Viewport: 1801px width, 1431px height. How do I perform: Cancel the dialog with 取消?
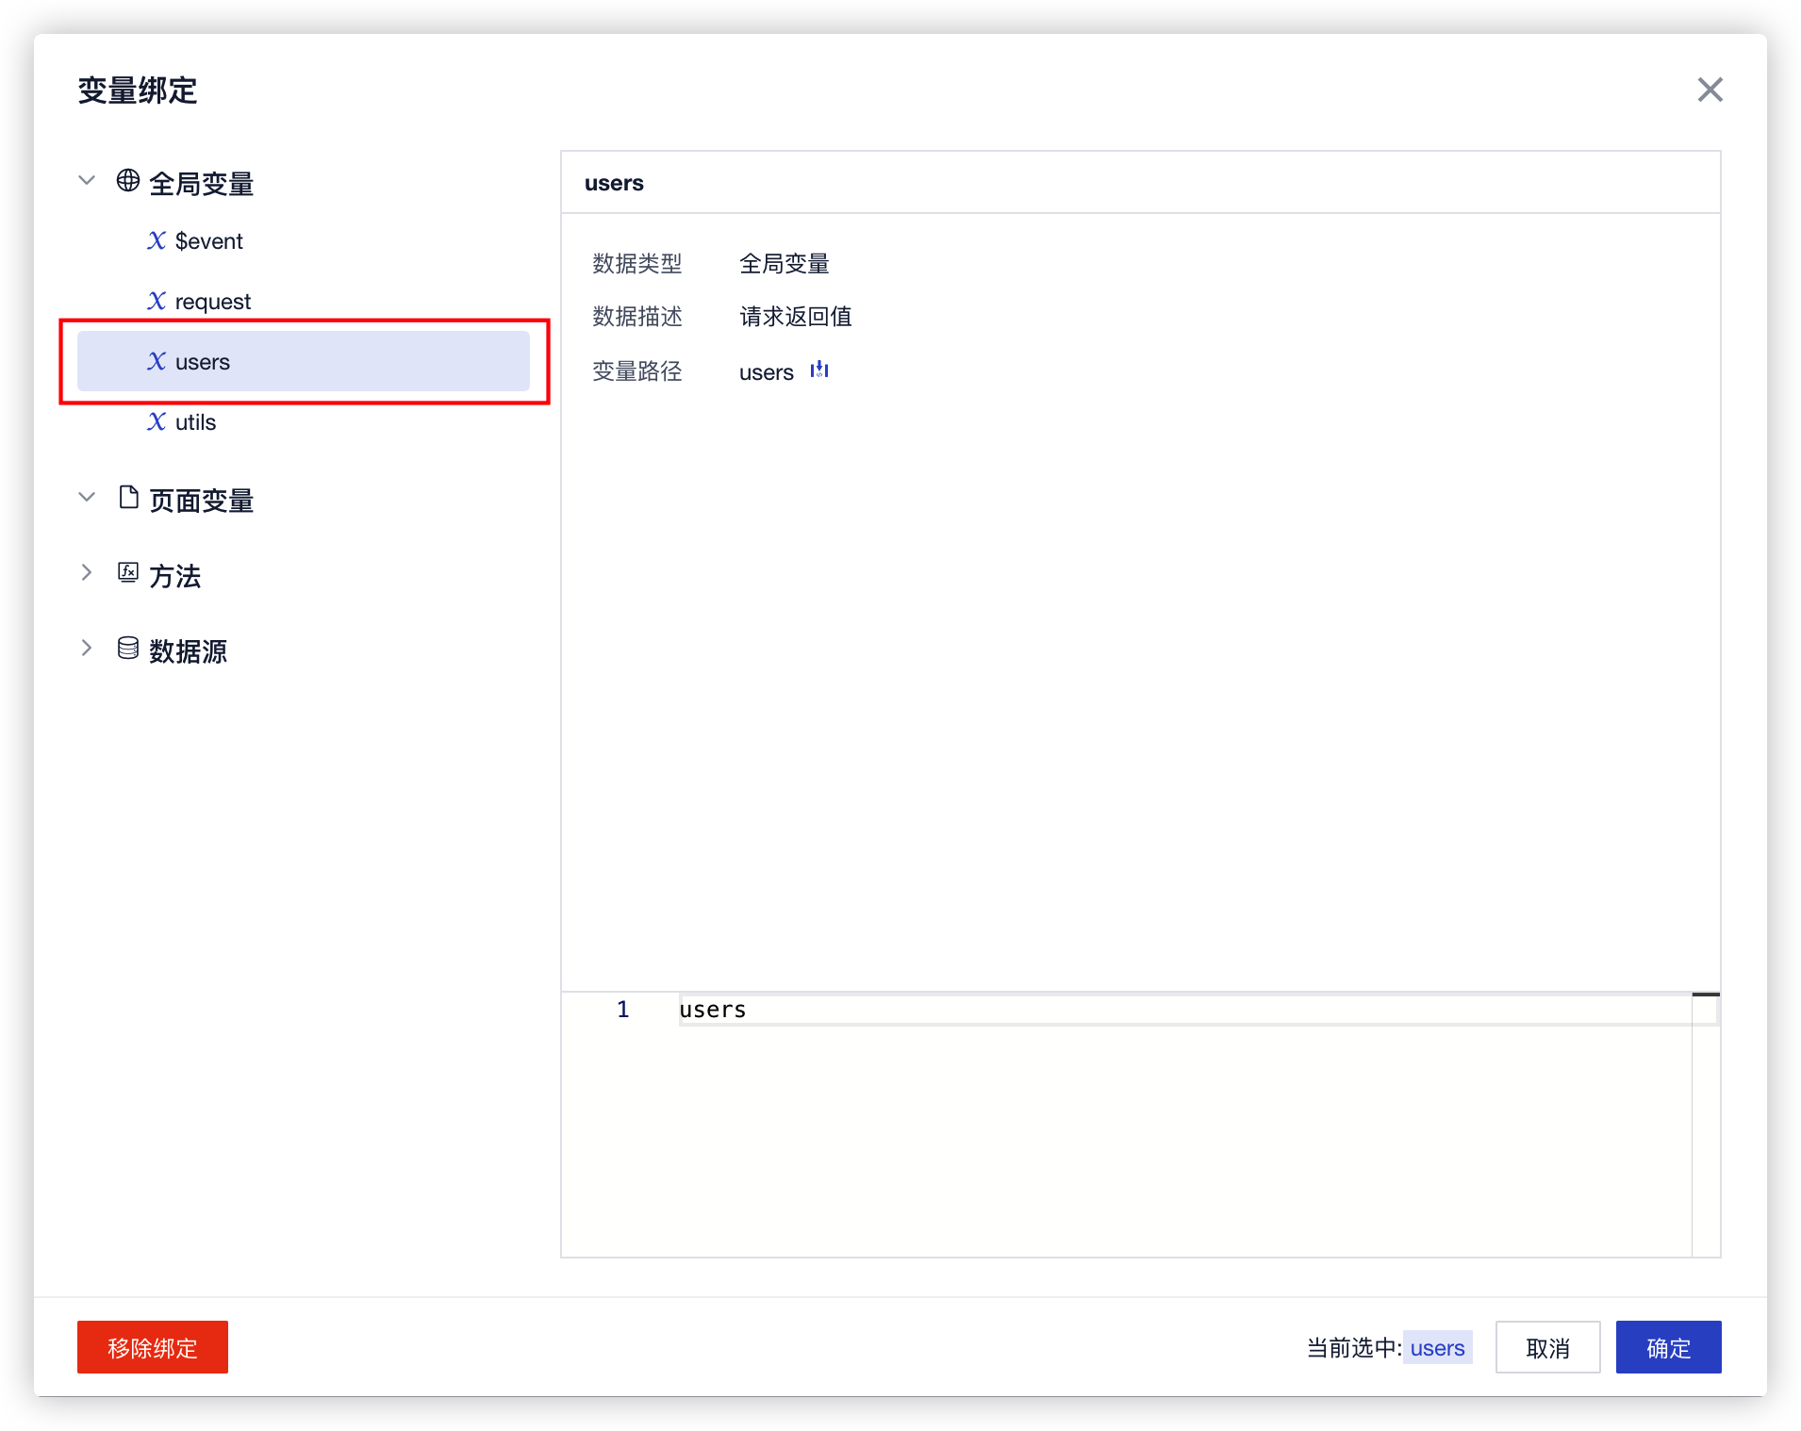click(x=1547, y=1347)
